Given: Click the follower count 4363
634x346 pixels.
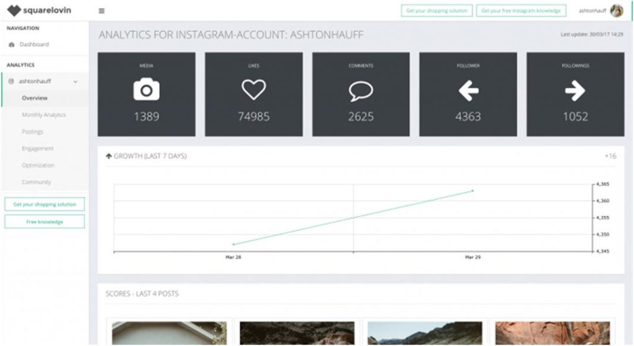Looking at the screenshot, I should pyautogui.click(x=468, y=117).
